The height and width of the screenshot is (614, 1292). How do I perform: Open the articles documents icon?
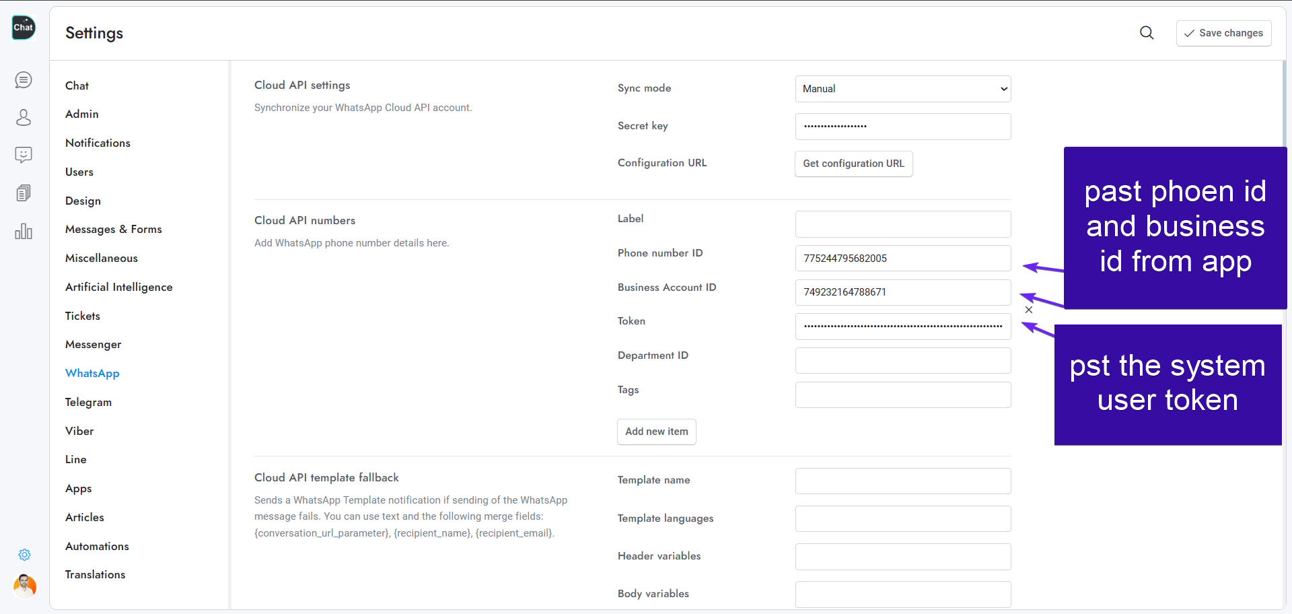[24, 193]
